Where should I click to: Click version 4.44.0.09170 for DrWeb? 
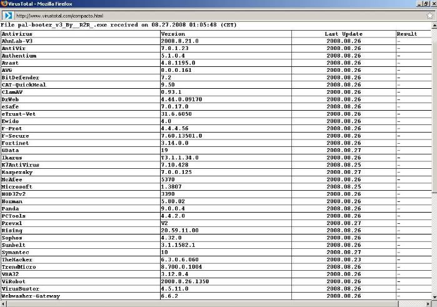coord(181,99)
